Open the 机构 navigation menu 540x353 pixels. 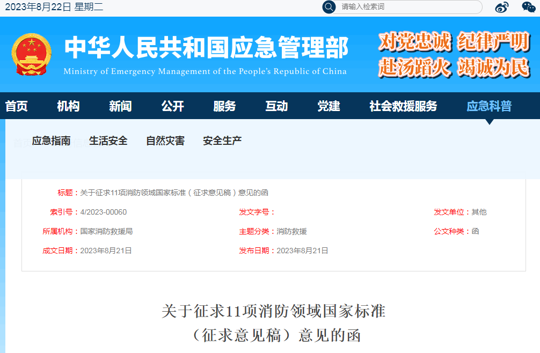point(68,106)
